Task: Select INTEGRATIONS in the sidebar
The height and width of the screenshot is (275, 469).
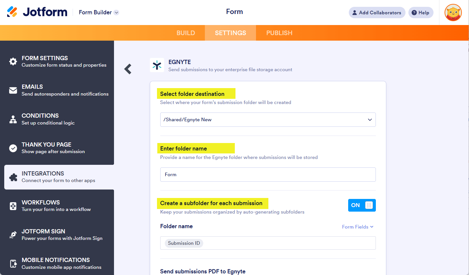Action: click(x=59, y=177)
